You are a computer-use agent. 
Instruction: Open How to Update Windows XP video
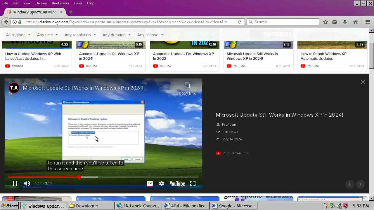(x=33, y=56)
